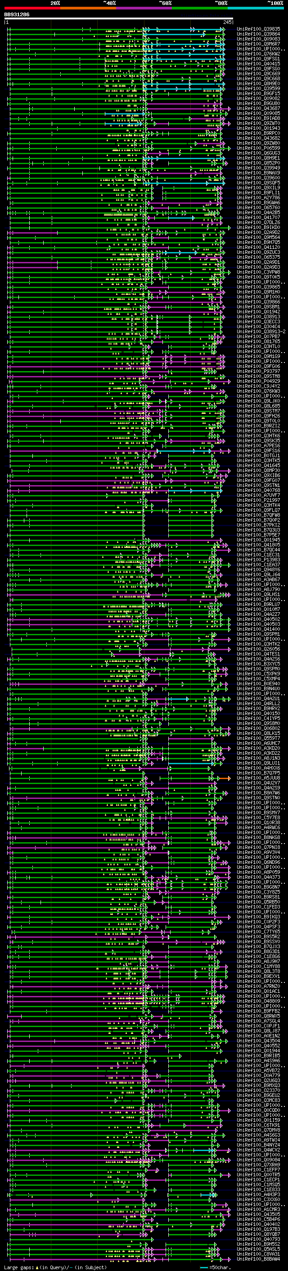Select hit label UniRef100_P21997
The height and width of the screenshot is (1271, 288).
pos(258,500)
